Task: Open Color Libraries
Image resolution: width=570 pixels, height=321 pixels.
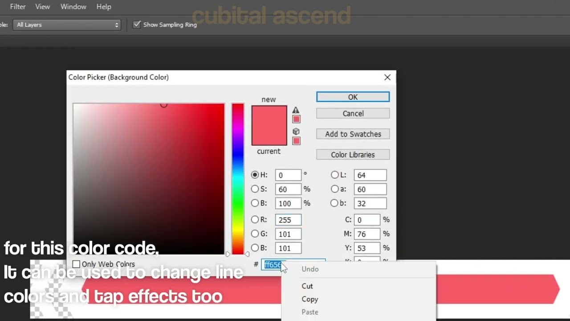Action: click(353, 155)
